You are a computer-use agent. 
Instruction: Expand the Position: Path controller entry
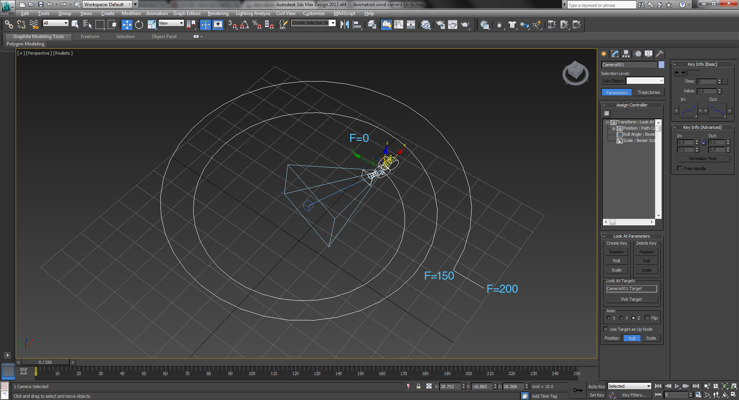(614, 128)
